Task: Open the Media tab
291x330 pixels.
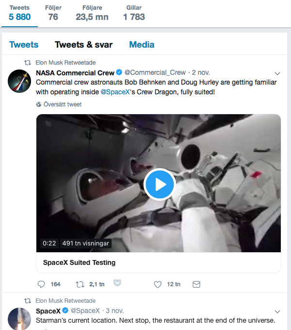Action: coord(142,45)
